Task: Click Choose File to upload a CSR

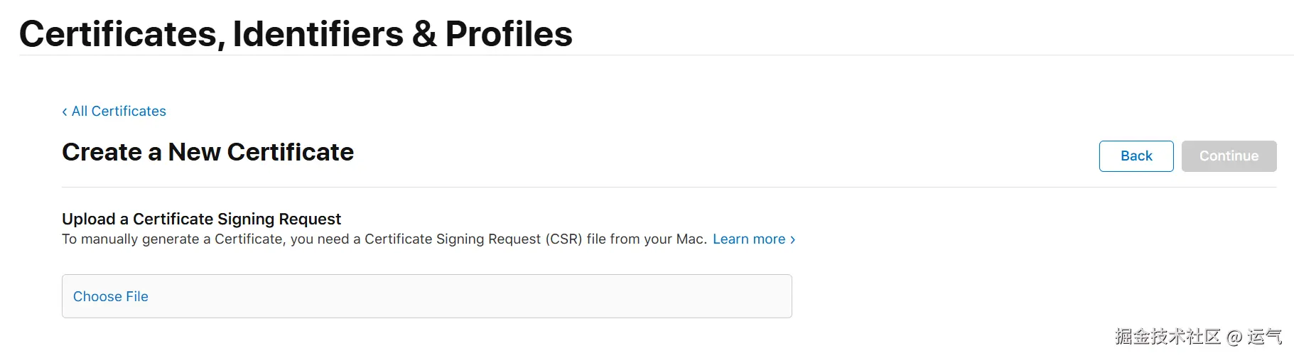Action: 111,297
